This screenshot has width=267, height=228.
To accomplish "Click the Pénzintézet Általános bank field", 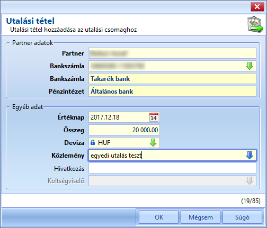I will click(x=172, y=92).
